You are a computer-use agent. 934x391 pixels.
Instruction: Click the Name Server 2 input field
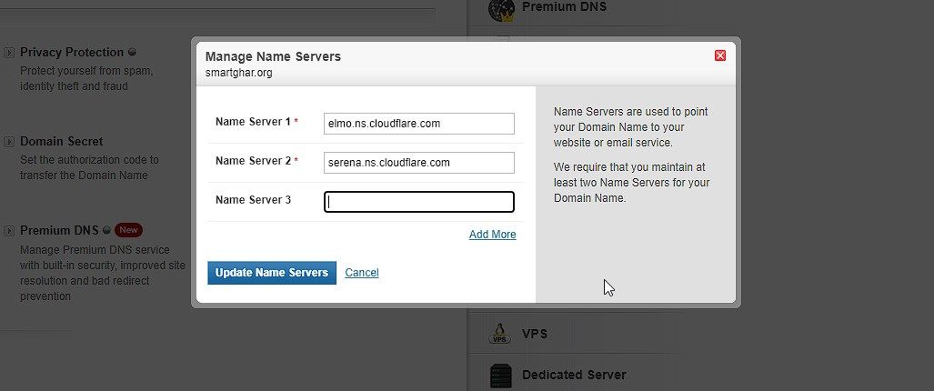pyautogui.click(x=418, y=163)
